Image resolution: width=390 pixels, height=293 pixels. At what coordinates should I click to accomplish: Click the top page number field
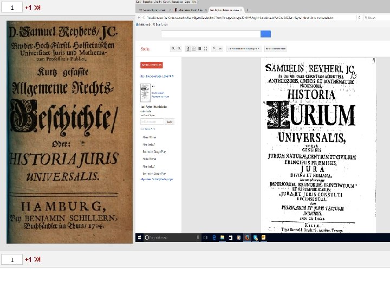tap(12, 8)
